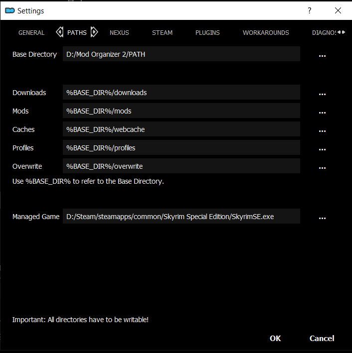The image size is (352, 353).
Task: Click the decorative arrow left of PATHS
Action: pyautogui.click(x=59, y=32)
